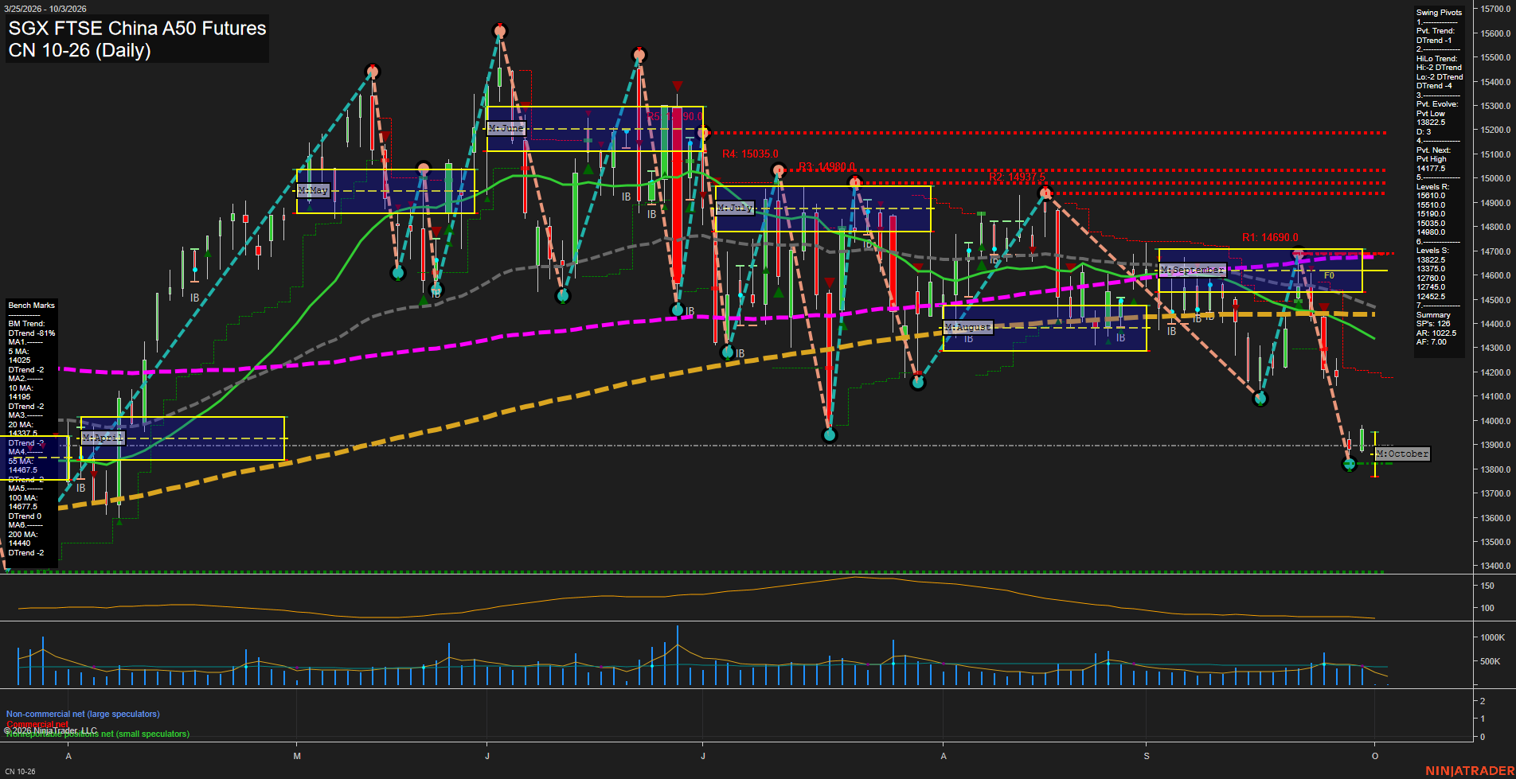This screenshot has height=779, width=1516.
Task: Select the September swing low pivot near 14100
Action: click(1260, 399)
